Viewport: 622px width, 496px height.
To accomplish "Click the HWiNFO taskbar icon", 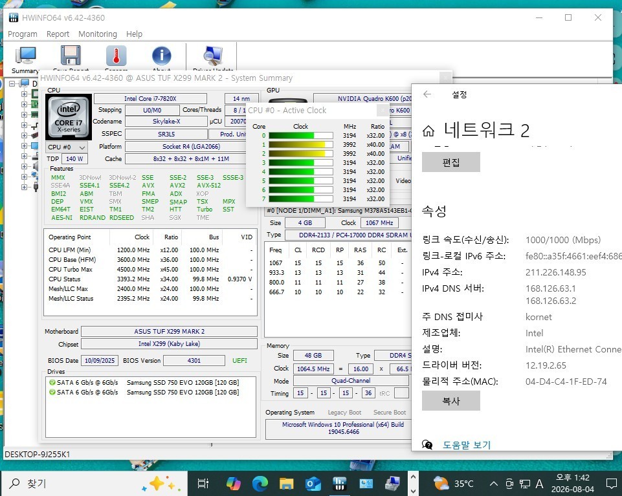I will click(339, 483).
